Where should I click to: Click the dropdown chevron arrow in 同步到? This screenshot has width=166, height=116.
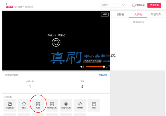click(x=123, y=5)
